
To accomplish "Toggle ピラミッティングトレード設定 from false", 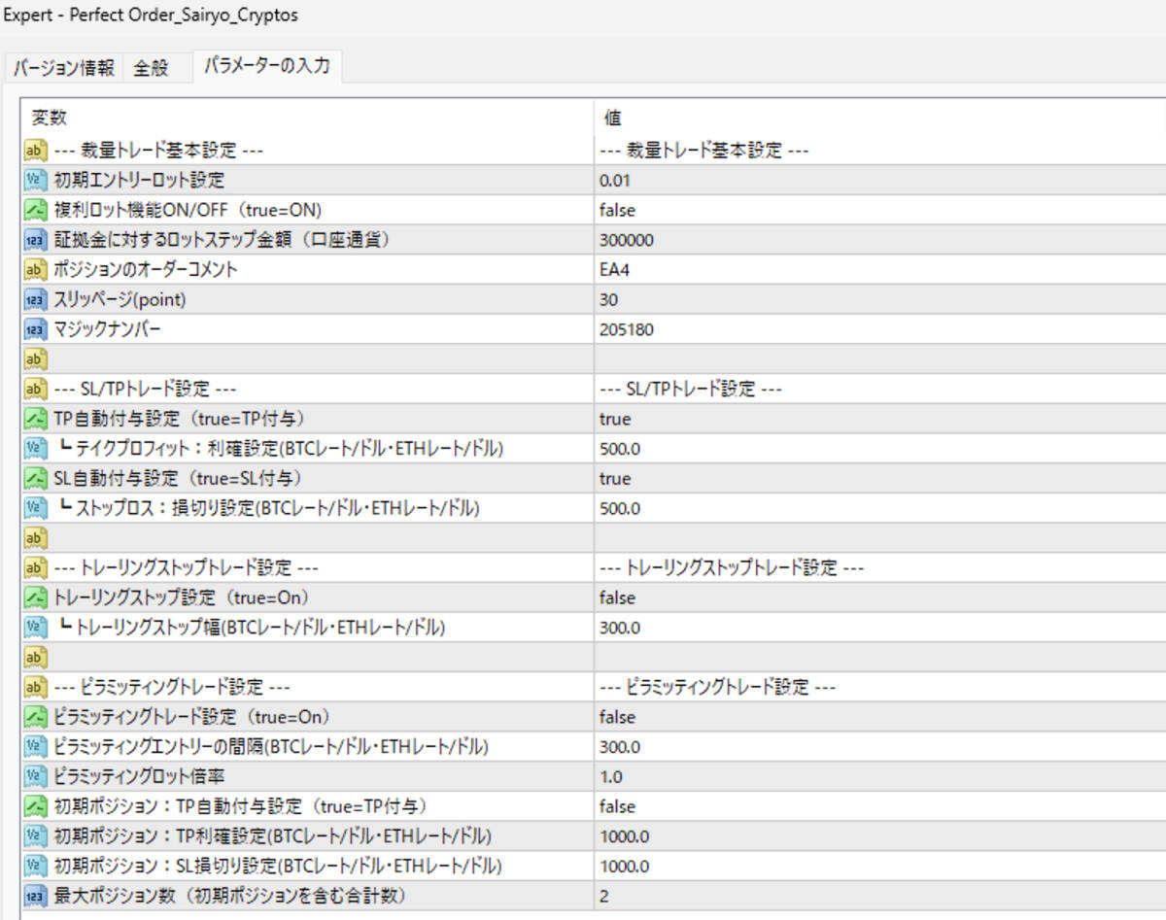I will (680, 717).
